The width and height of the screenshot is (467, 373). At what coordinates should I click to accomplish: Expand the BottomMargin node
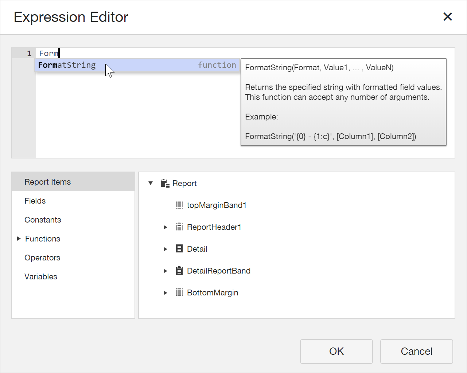(x=166, y=293)
